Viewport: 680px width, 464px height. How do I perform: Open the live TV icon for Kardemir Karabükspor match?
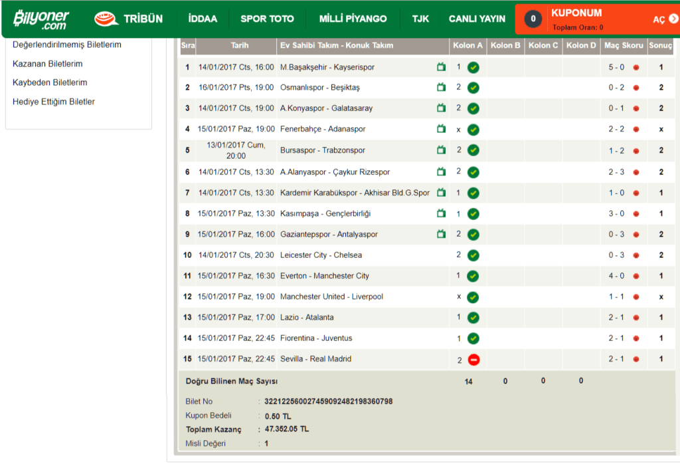pyautogui.click(x=441, y=192)
